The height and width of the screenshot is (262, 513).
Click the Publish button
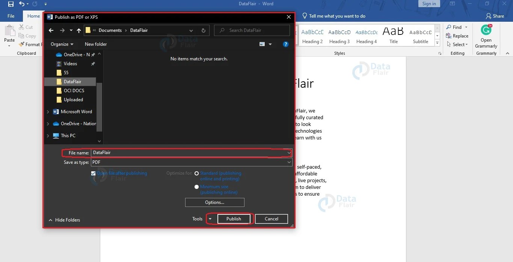233,219
